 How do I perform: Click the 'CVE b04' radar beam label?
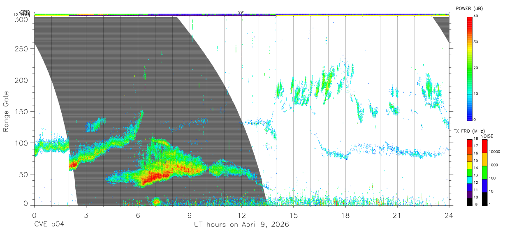[x=49, y=225]
